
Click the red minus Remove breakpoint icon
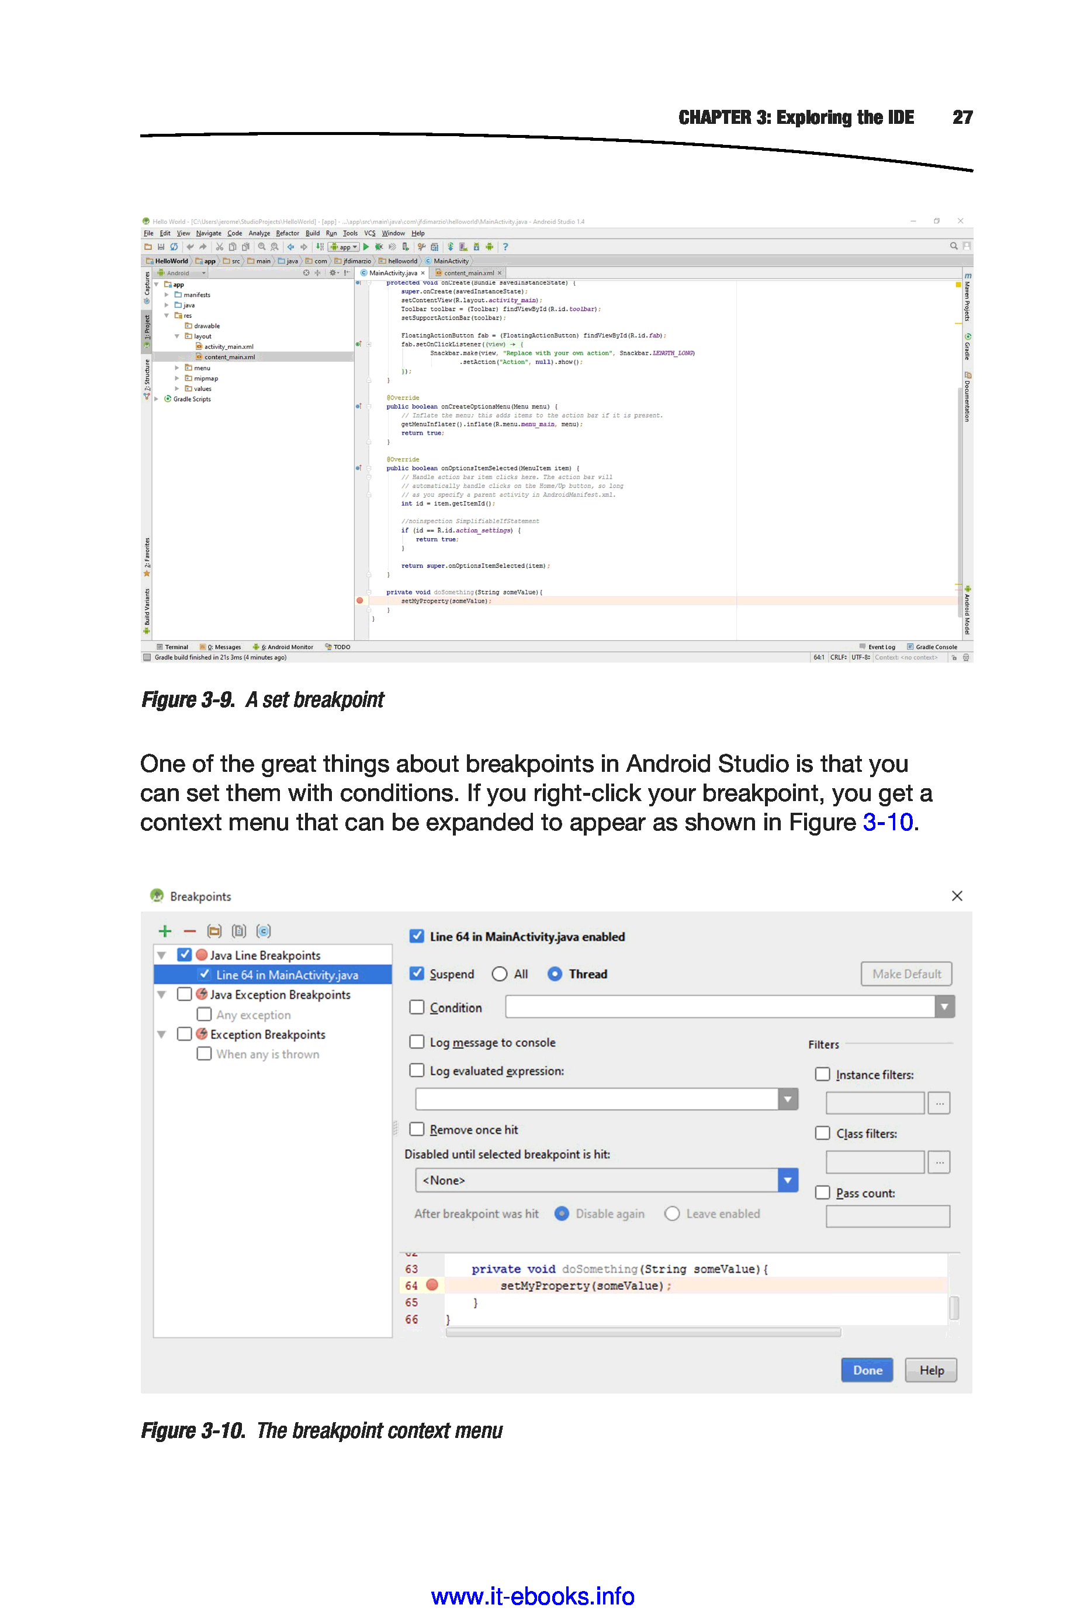(190, 931)
